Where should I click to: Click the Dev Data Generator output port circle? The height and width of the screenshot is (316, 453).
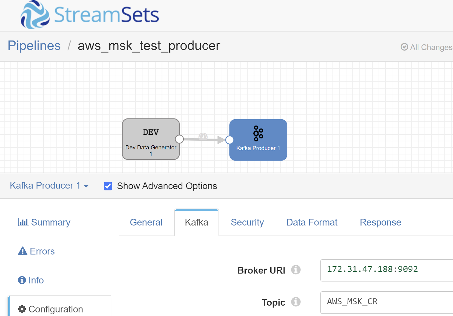coord(180,139)
